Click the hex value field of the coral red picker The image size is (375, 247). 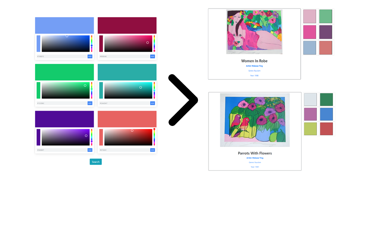124,150
